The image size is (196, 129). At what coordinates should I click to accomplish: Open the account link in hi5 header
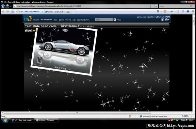[x=150, y=17]
